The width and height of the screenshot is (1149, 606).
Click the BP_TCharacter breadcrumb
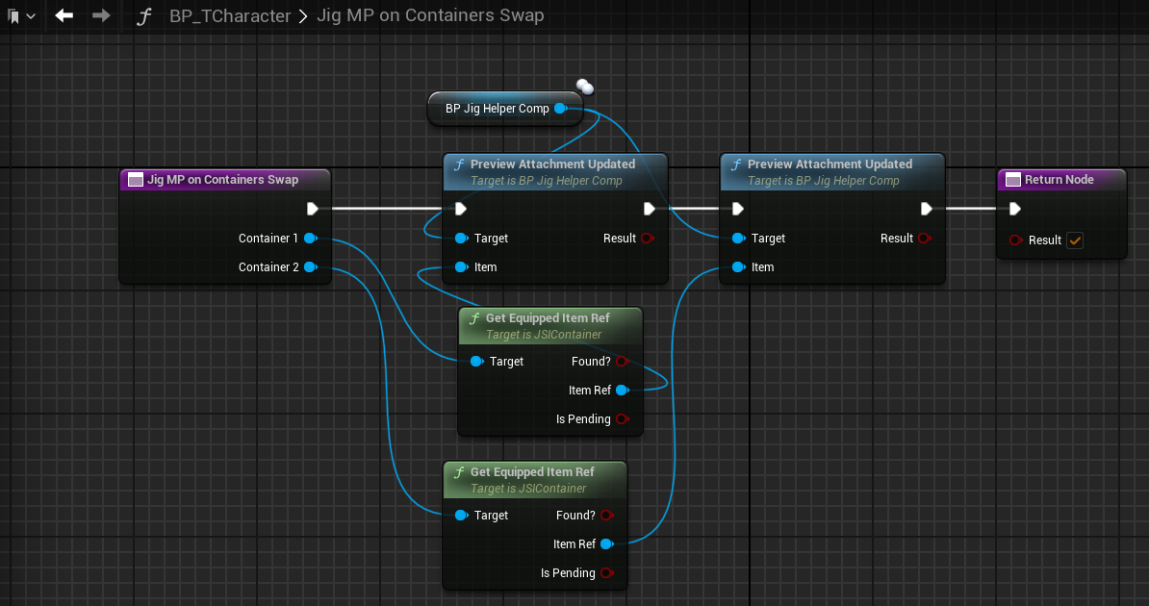[x=230, y=15]
